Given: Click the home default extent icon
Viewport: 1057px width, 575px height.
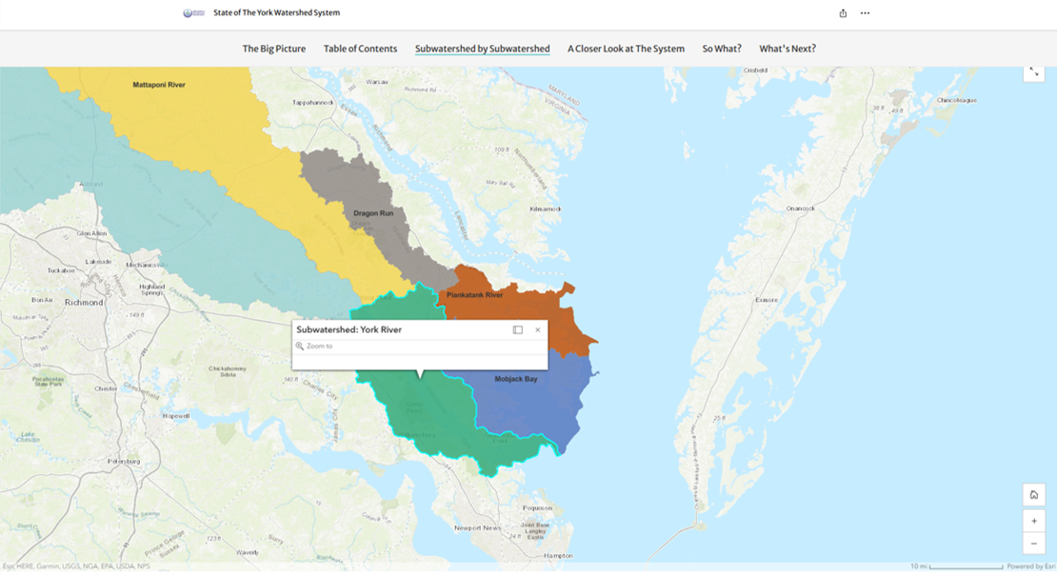Looking at the screenshot, I should 1034,494.
